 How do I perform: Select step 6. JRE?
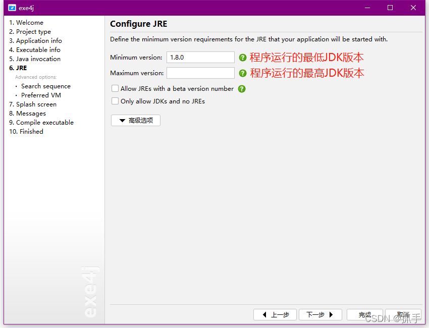(18, 68)
